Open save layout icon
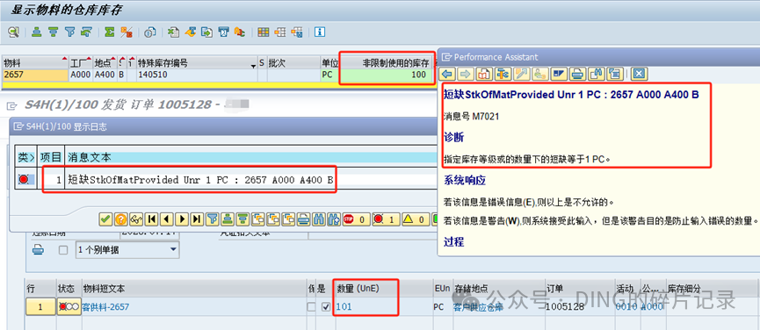The height and width of the screenshot is (330, 760). tap(297, 32)
